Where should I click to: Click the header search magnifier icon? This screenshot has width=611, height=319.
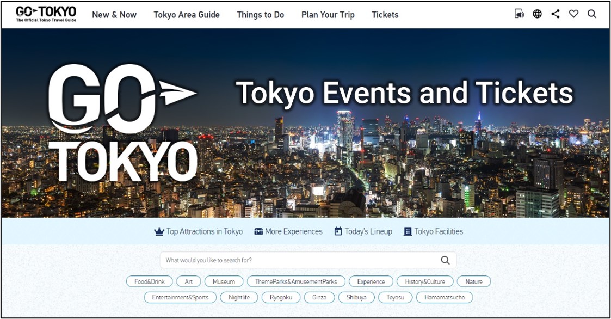[592, 14]
